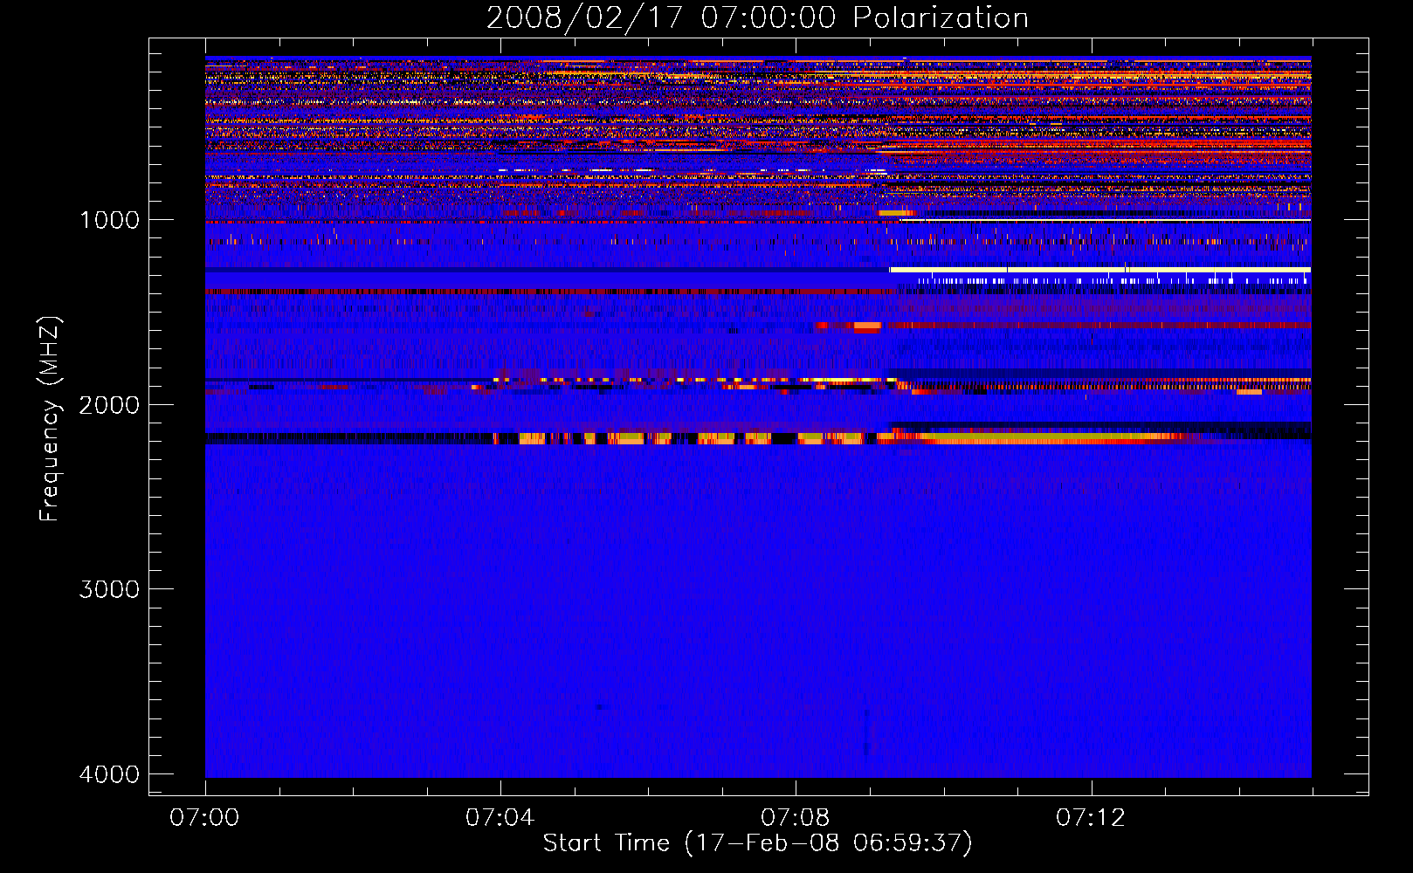Click the 07:04 time tick label
This screenshot has width=1413, height=873.
click(x=500, y=818)
